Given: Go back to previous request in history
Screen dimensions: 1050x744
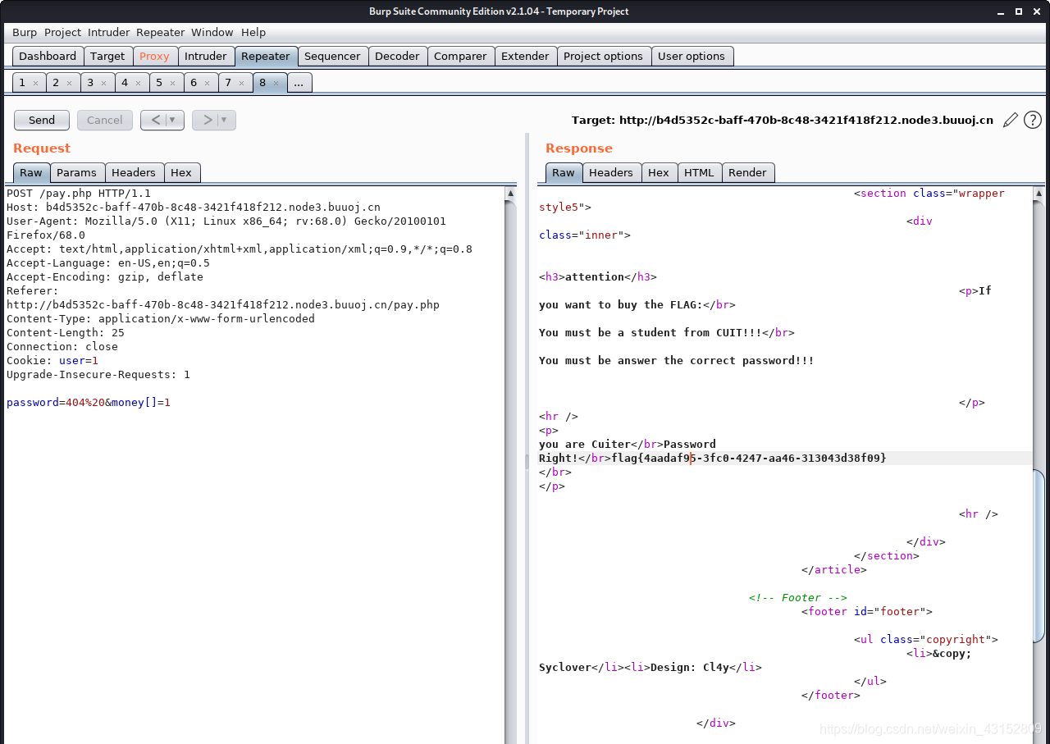Looking at the screenshot, I should 156,120.
